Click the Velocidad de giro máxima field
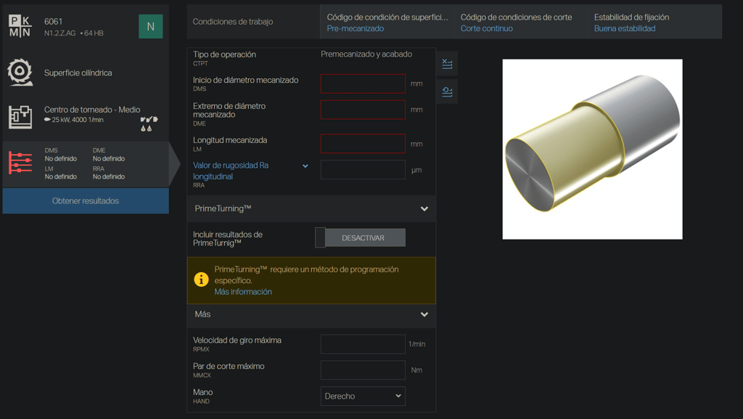The height and width of the screenshot is (419, 743). [363, 344]
